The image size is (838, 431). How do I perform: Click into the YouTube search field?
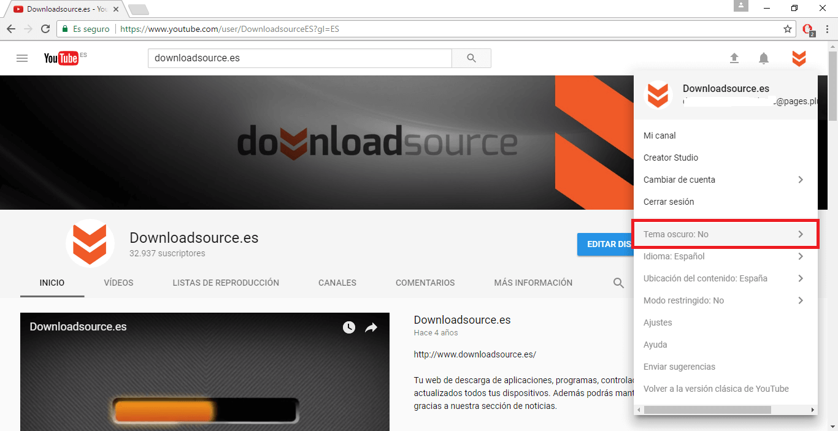pyautogui.click(x=300, y=58)
